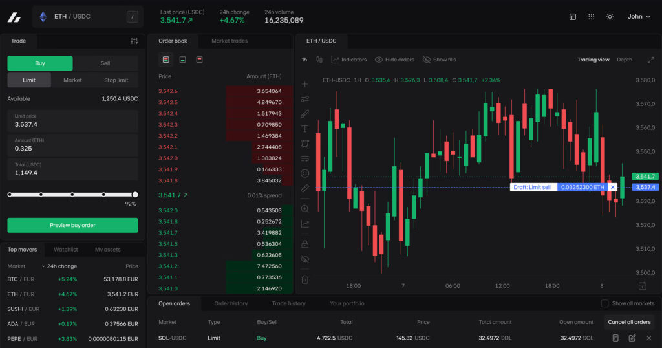Open the My assets tab

pos(108,250)
